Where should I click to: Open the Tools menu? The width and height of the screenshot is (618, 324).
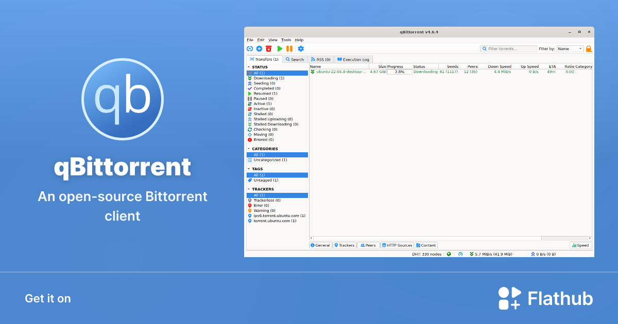tap(286, 40)
